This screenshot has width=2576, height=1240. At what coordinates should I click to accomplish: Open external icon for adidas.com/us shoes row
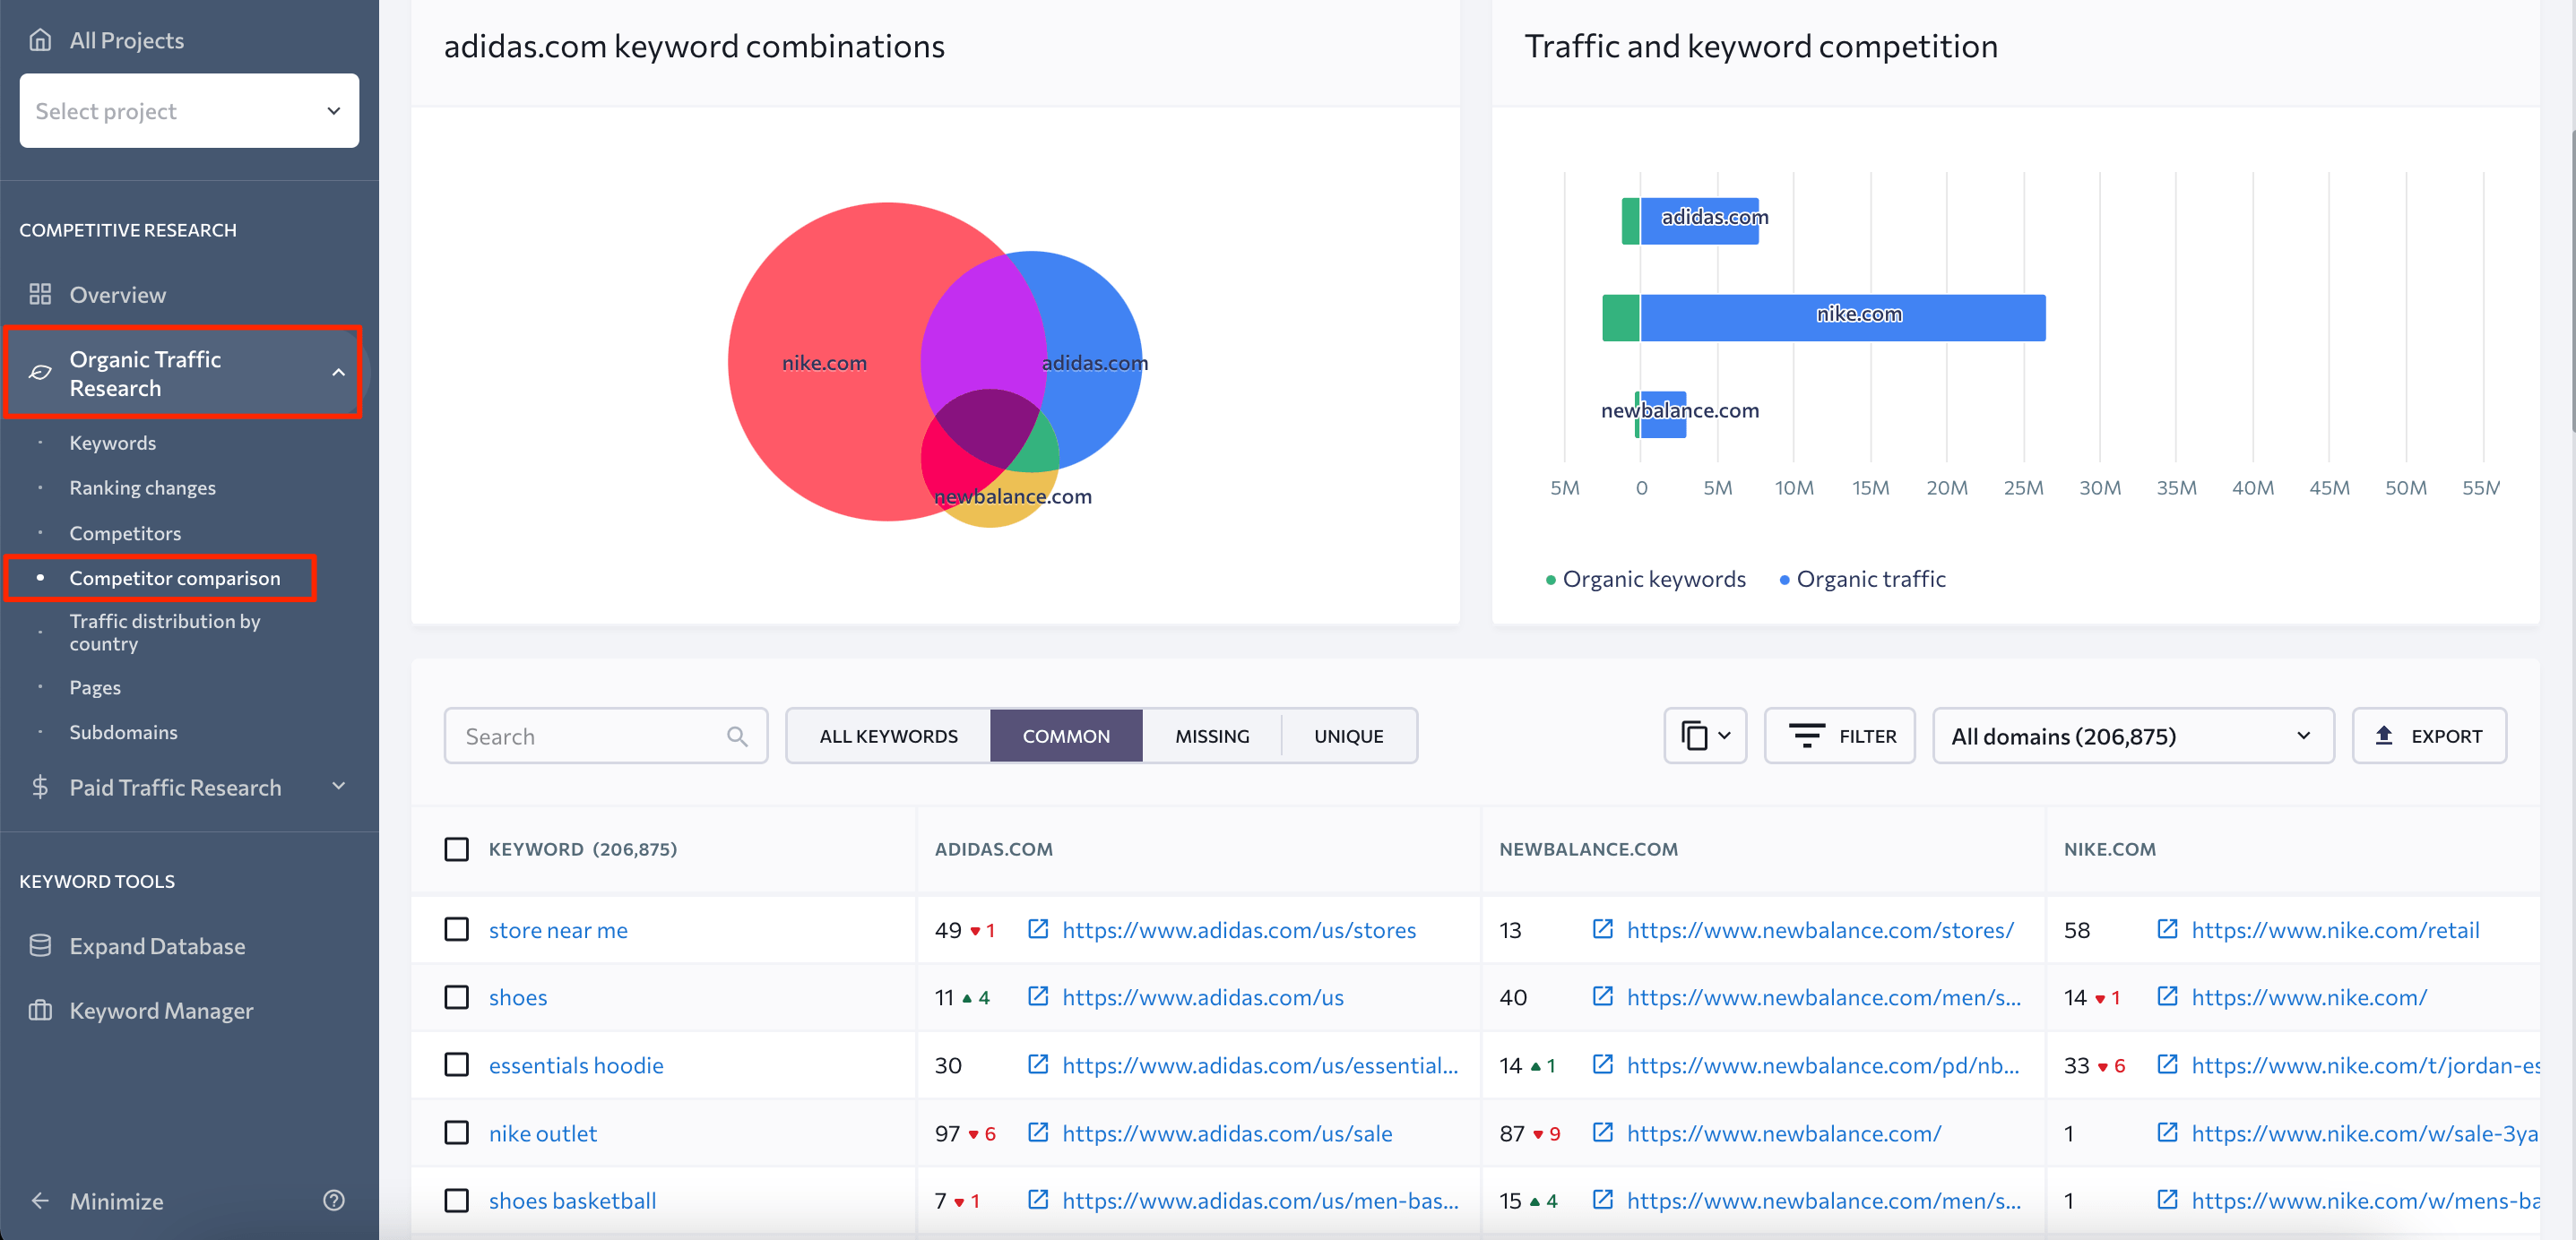tap(1038, 996)
